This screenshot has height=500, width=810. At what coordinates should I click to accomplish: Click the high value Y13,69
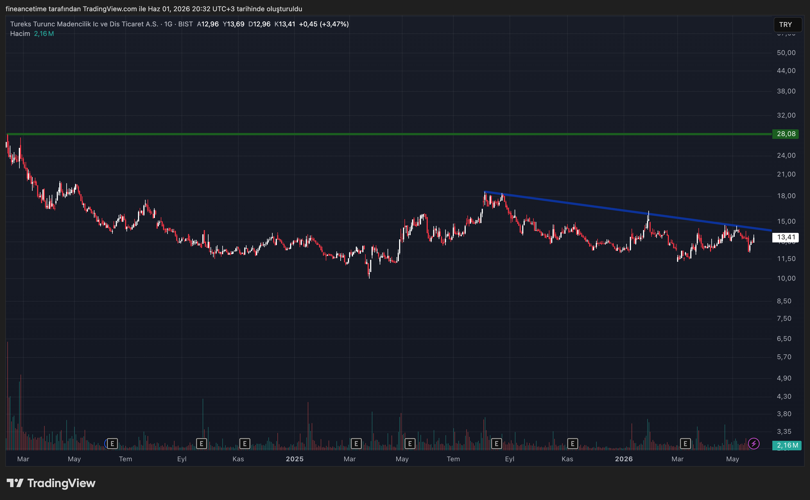coord(234,24)
